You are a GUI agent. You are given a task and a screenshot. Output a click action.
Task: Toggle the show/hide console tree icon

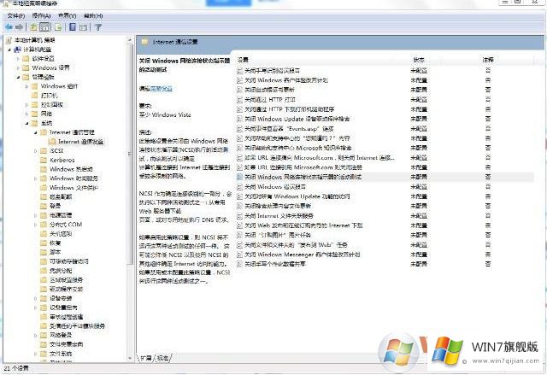pos(44,27)
